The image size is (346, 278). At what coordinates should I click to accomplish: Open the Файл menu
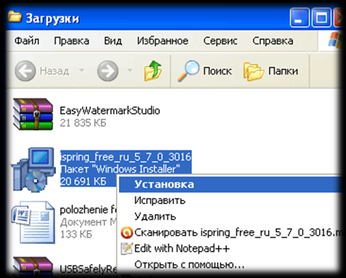27,41
